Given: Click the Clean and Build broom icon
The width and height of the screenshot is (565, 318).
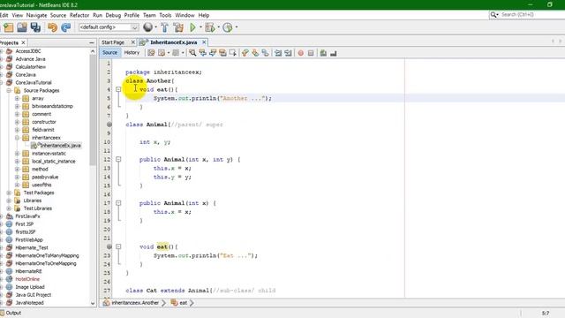Looking at the screenshot, I should pyautogui.click(x=178, y=27).
